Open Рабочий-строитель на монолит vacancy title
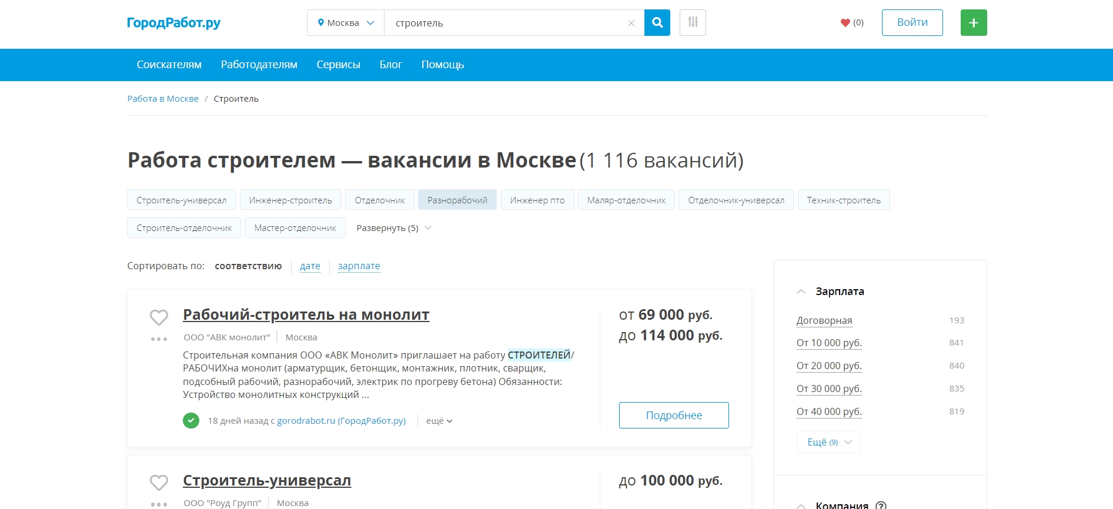 coord(306,315)
